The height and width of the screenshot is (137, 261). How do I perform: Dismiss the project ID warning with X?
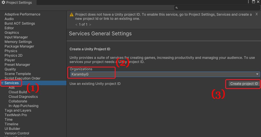pos(256,14)
